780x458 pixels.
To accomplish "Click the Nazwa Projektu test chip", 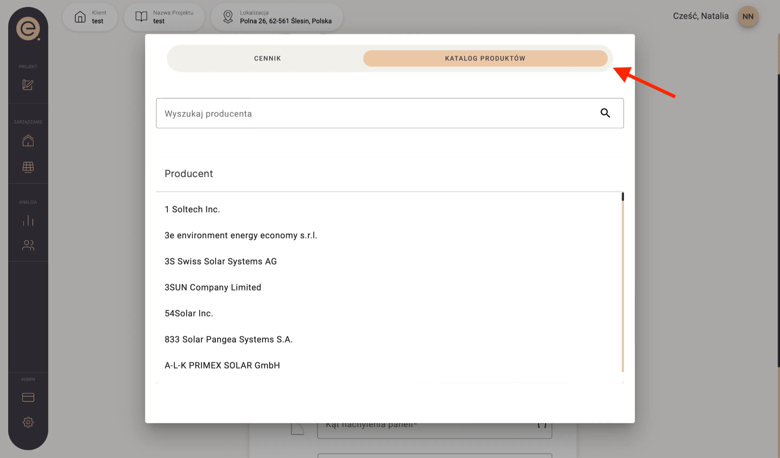I will [164, 17].
